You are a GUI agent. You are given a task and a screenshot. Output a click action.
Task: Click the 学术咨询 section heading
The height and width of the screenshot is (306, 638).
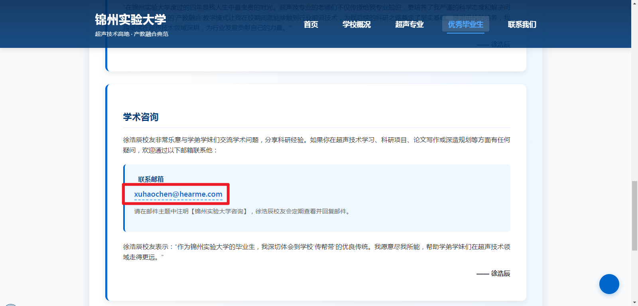[x=141, y=117]
